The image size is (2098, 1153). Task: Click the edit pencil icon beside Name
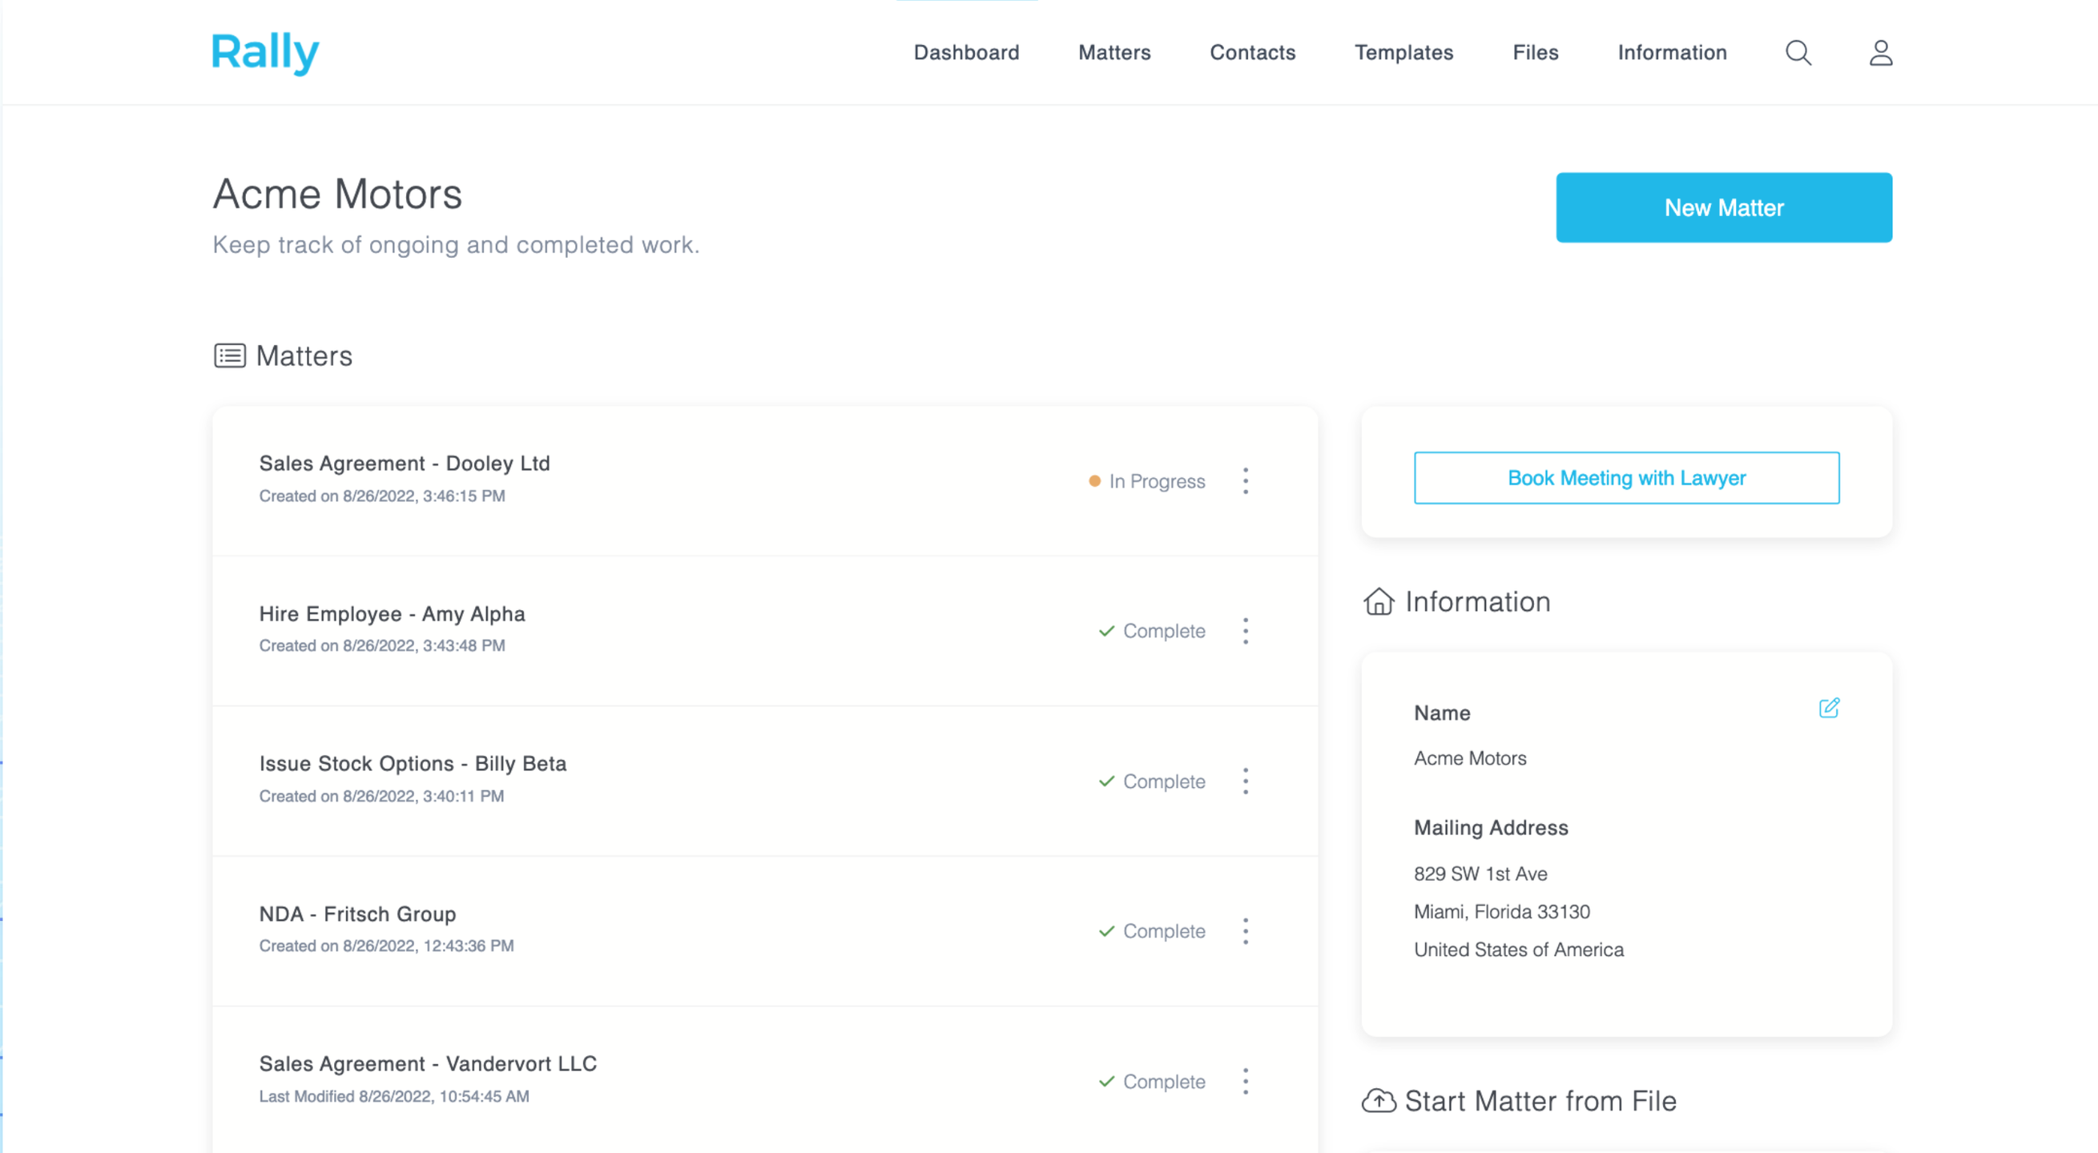[x=1828, y=708]
